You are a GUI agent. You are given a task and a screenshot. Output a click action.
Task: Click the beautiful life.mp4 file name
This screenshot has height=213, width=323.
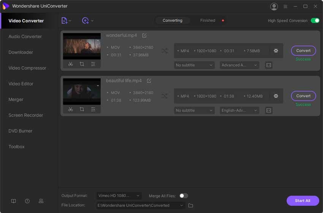pos(124,80)
